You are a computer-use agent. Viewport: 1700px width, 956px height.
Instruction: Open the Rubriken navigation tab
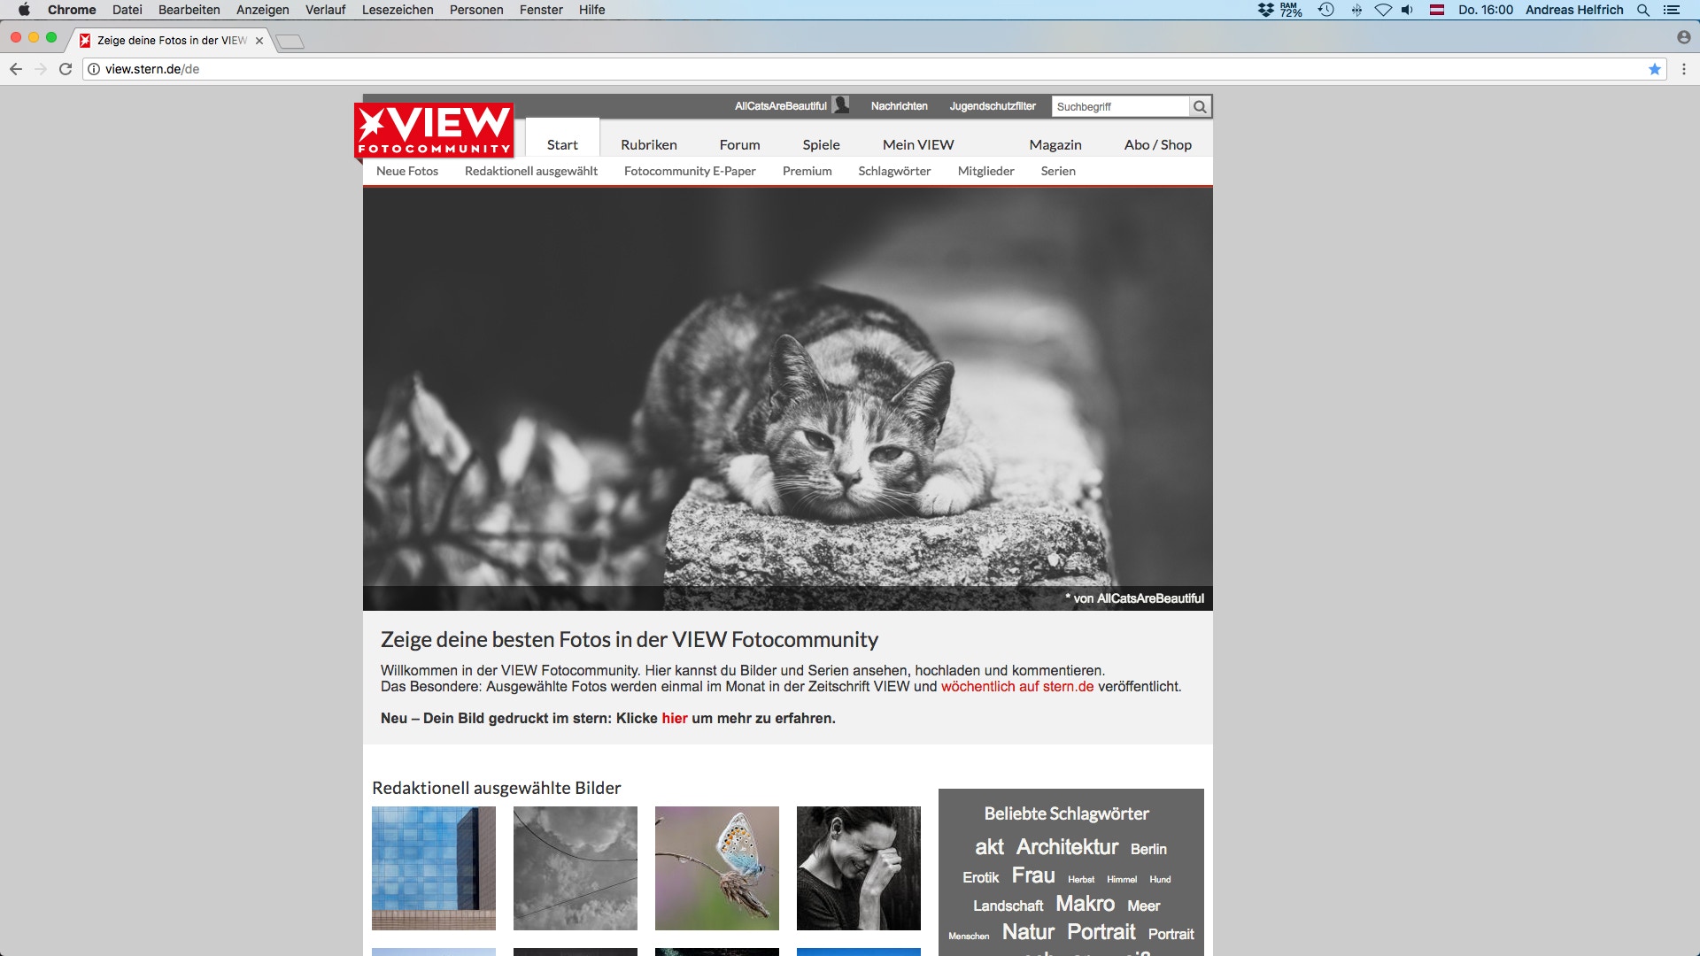(x=649, y=144)
